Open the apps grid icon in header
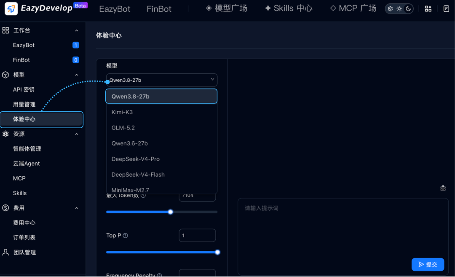455x277 pixels. click(428, 9)
